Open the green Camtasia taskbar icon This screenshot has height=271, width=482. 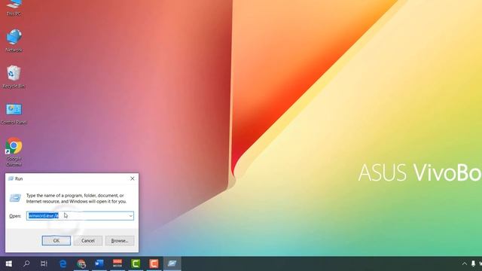pos(136,263)
